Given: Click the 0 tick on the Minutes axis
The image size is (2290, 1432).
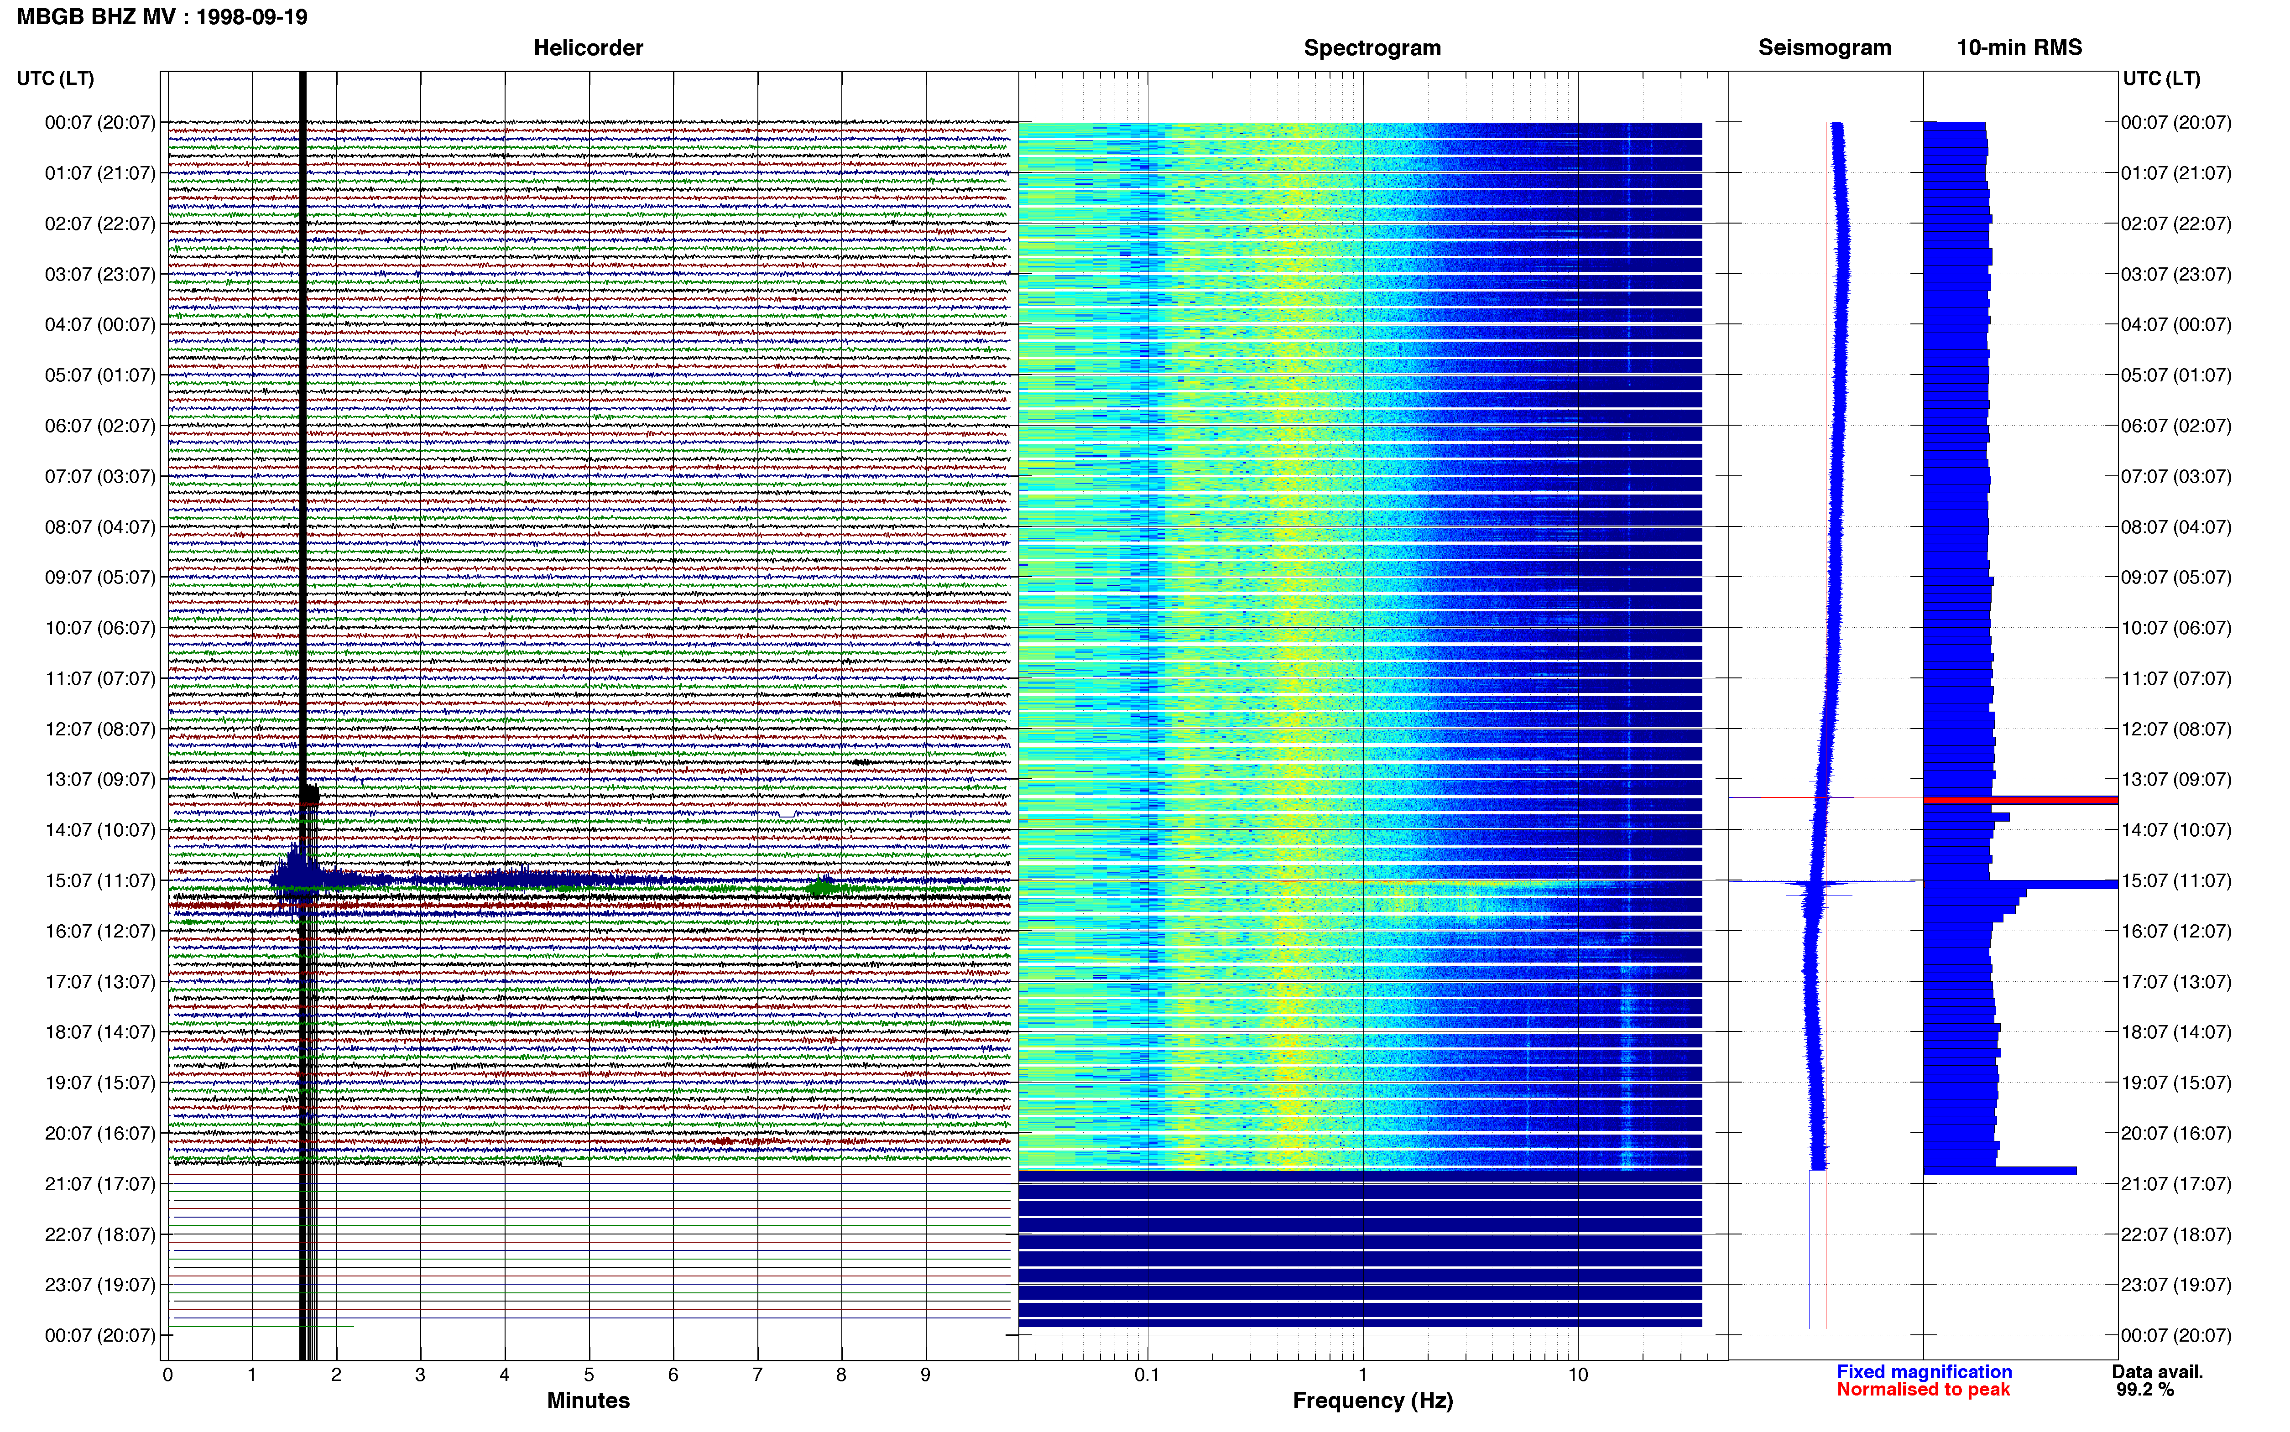Looking at the screenshot, I should point(167,1375).
